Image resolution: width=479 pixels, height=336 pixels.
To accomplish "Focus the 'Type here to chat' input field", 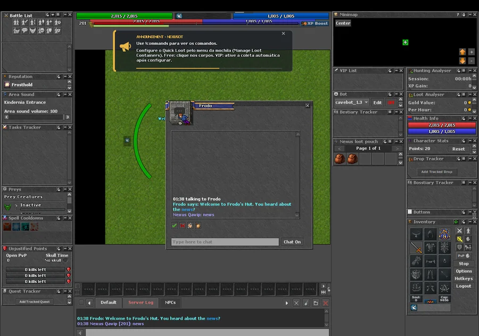I will point(225,242).
